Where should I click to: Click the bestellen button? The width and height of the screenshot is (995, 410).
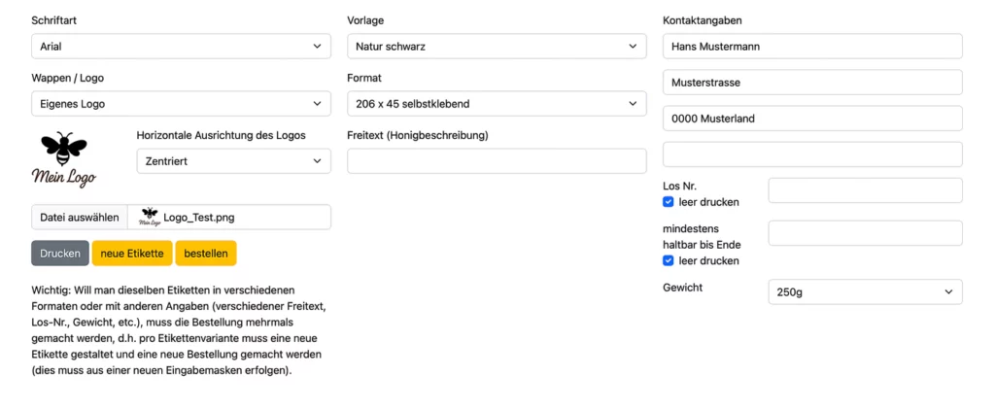[206, 254]
